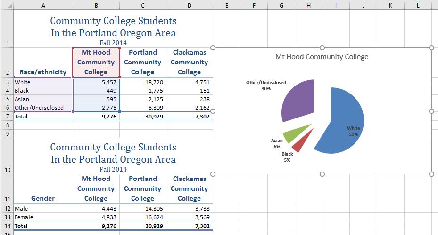
Task: Select column D header
Action: coord(190,5)
